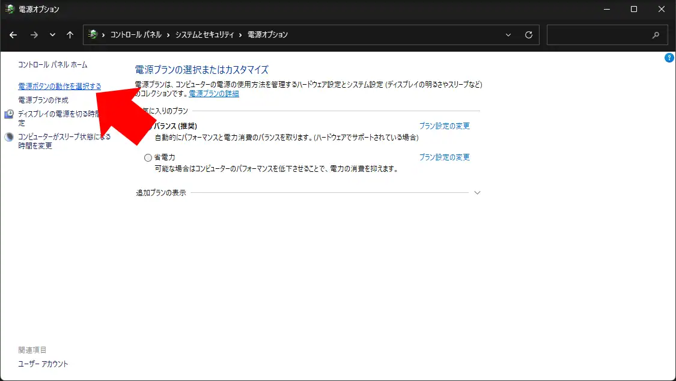Viewport: 676px width, 381px height.
Task: Click the display power-off clock icon
Action: tap(9, 114)
